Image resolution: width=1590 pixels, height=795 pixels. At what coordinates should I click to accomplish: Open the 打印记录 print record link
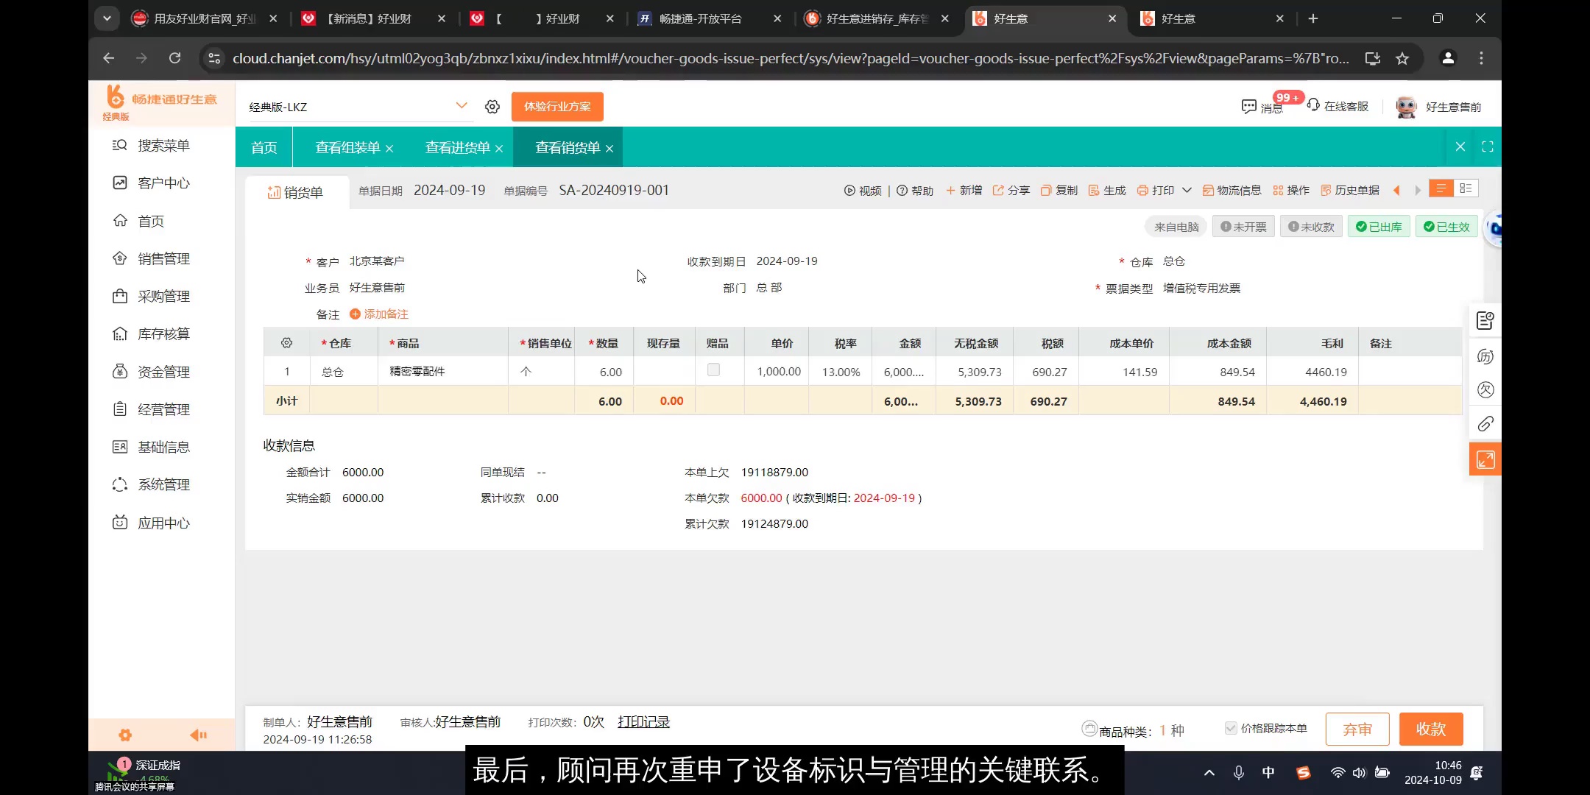click(x=643, y=722)
